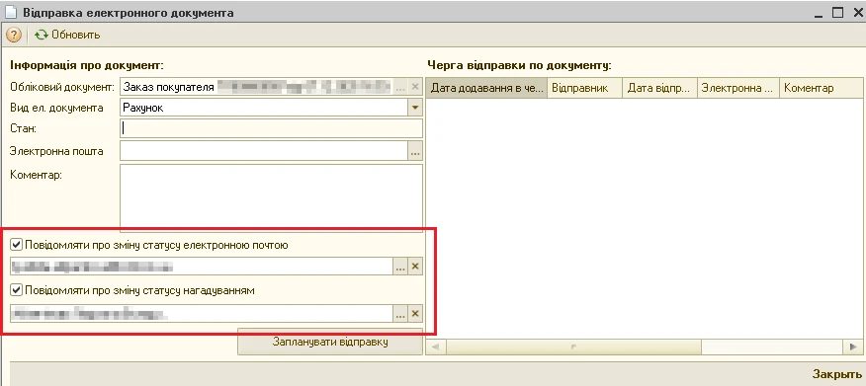The width and height of the screenshot is (866, 386).
Task: Sort by the Коментар column header
Action: (821, 88)
